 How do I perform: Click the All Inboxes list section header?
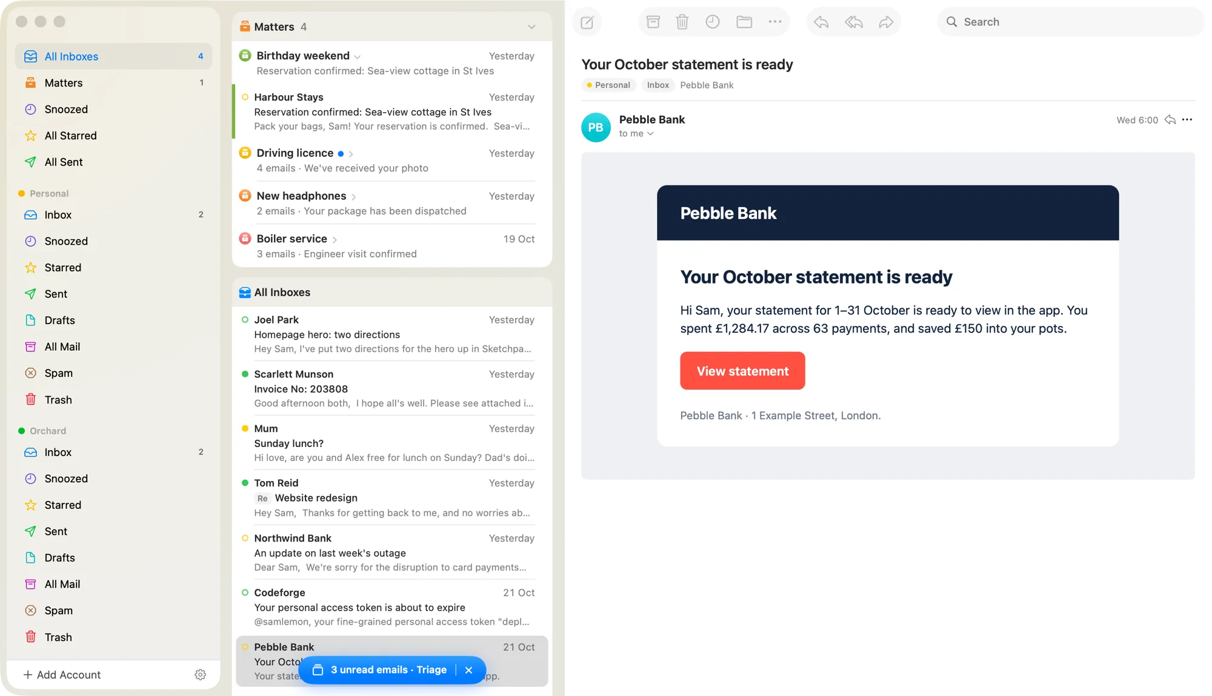pyautogui.click(x=391, y=293)
